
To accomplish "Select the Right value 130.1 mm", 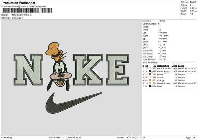I will pos(163,36).
